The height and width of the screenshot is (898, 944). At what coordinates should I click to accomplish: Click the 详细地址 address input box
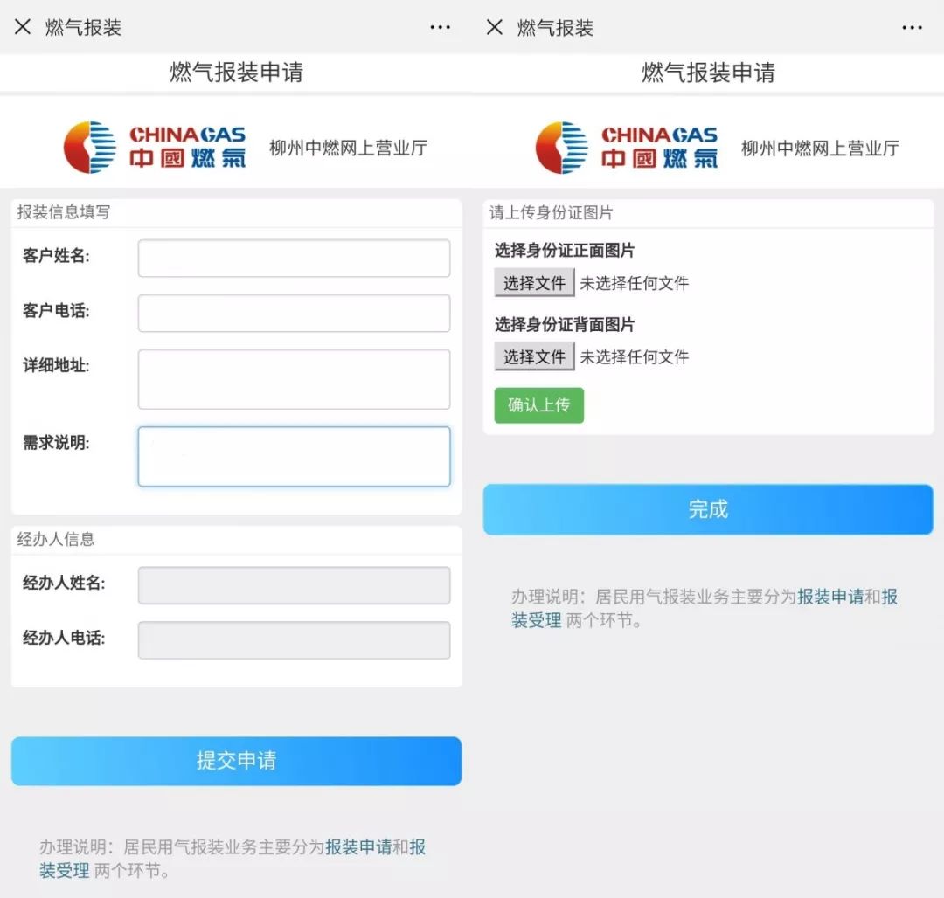(x=293, y=378)
